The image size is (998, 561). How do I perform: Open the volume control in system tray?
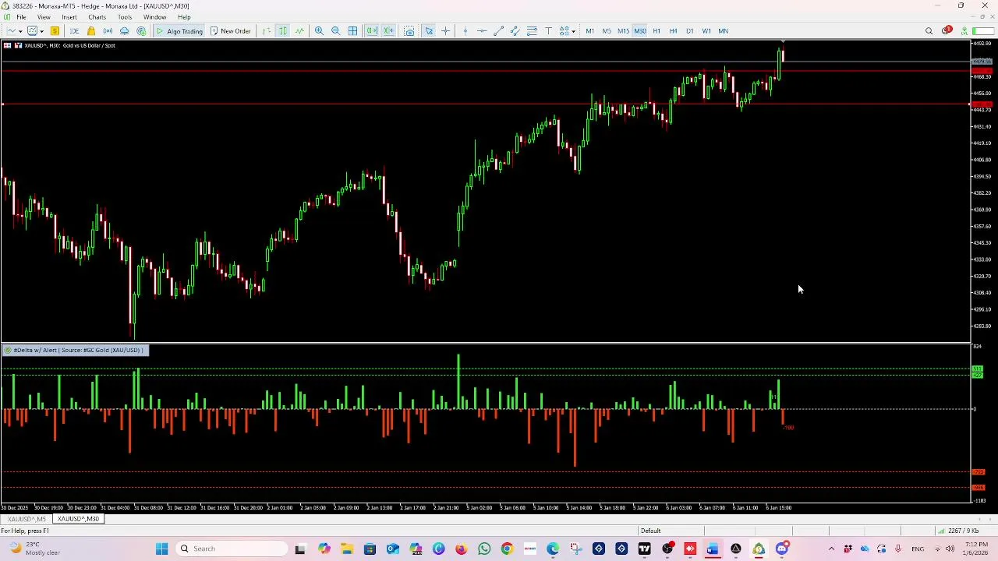950,549
